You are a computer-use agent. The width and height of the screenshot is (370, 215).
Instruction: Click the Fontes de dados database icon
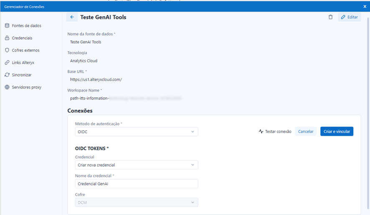(7, 26)
